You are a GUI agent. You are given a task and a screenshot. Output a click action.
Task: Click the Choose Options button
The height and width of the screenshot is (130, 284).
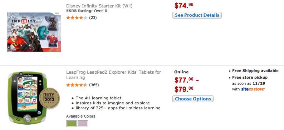click(193, 99)
